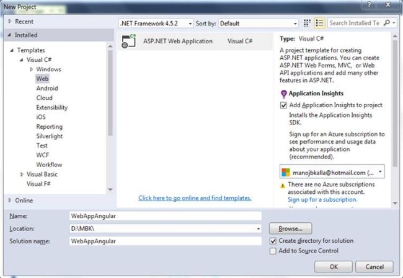Click the Solution name input field
This screenshot has height=278, width=403.
click(166, 241)
